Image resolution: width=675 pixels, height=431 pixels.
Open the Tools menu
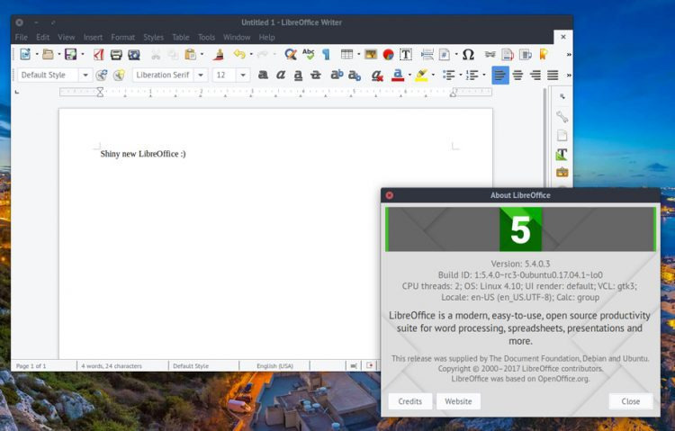(206, 38)
